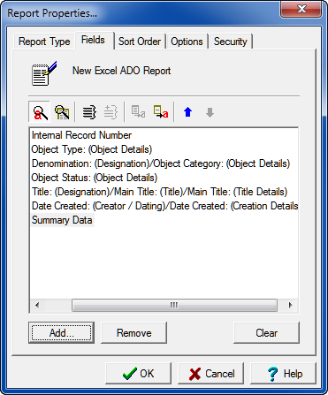Click the greyed-out add-lines group icon
Image resolution: width=328 pixels, height=395 pixels.
[x=111, y=112]
